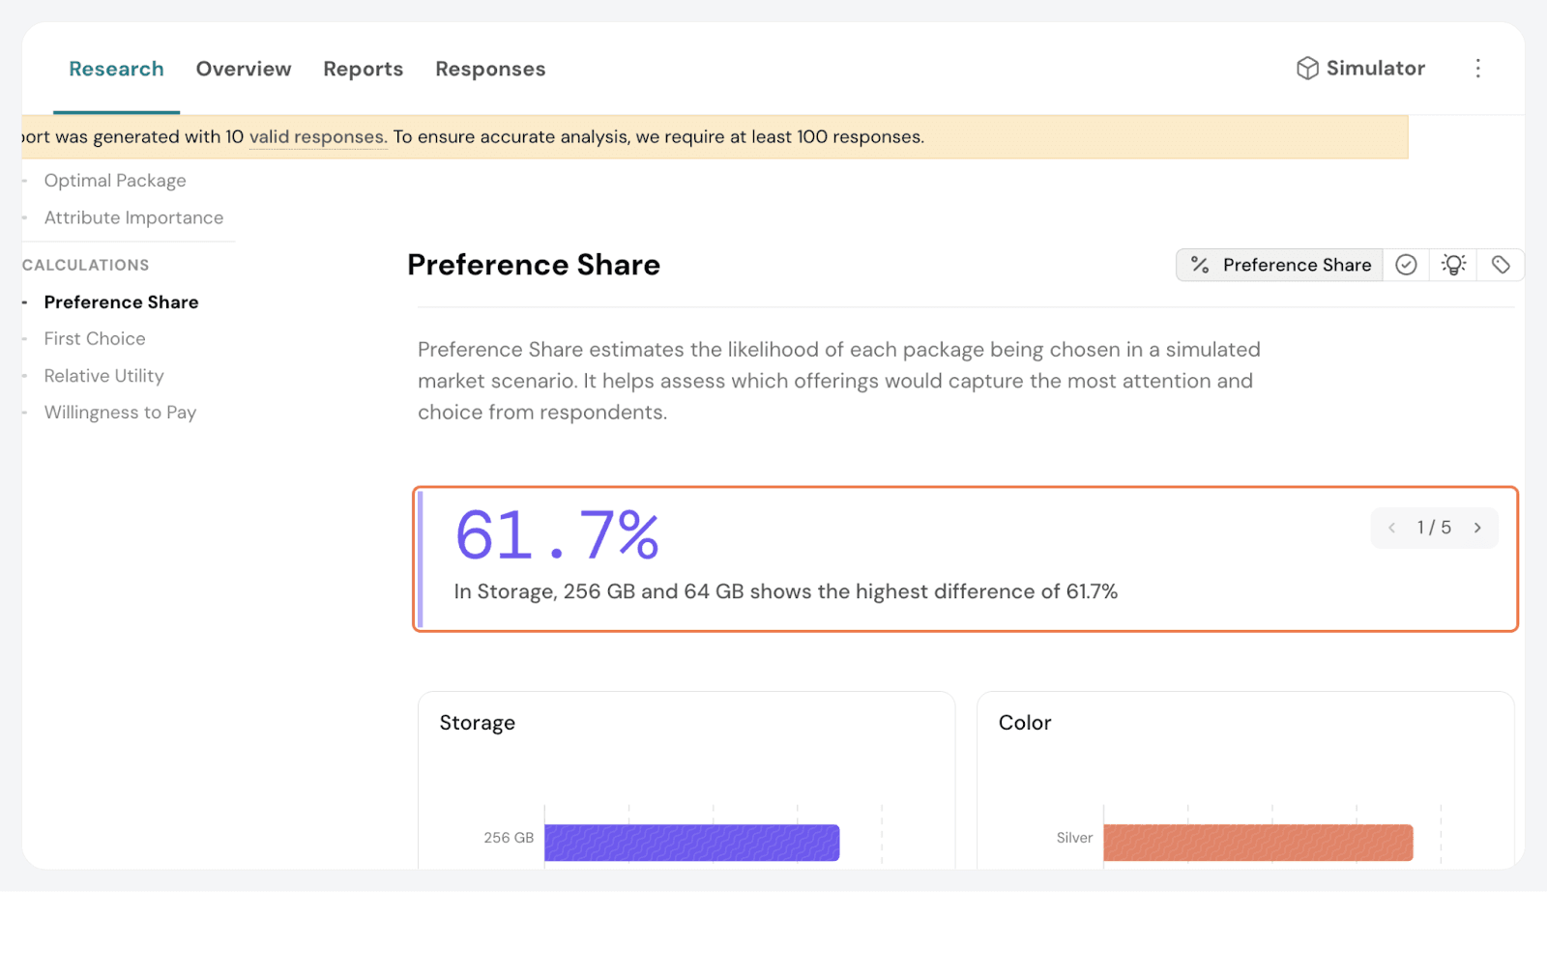Viewport: 1547px width, 975px height.
Task: Follow the valid responses link
Action: tap(318, 137)
